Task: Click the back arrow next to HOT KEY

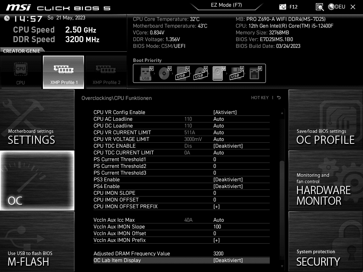Action: [279, 98]
